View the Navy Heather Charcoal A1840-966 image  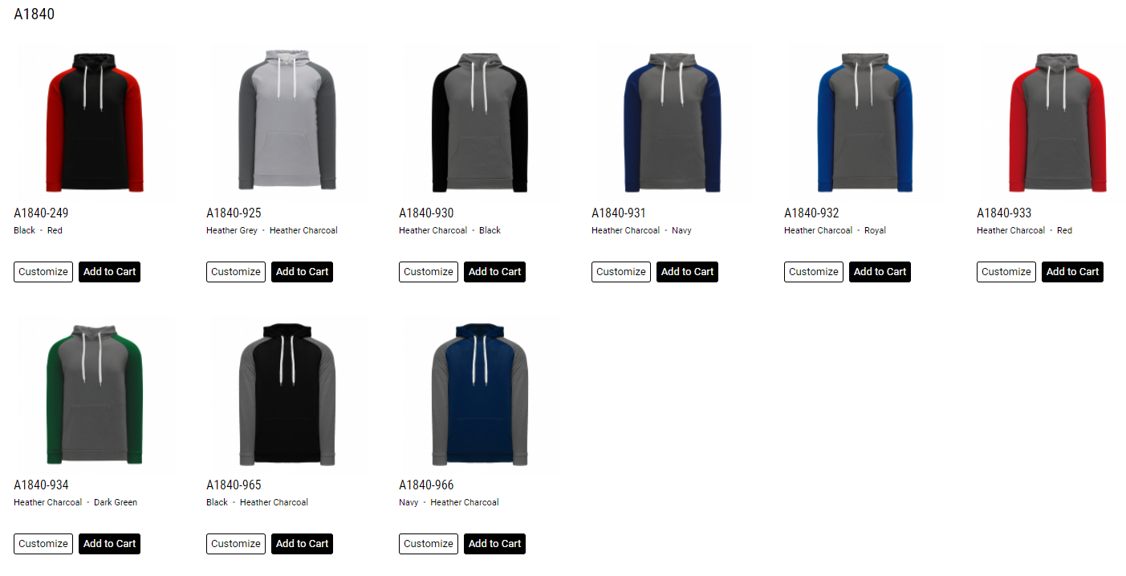point(480,394)
